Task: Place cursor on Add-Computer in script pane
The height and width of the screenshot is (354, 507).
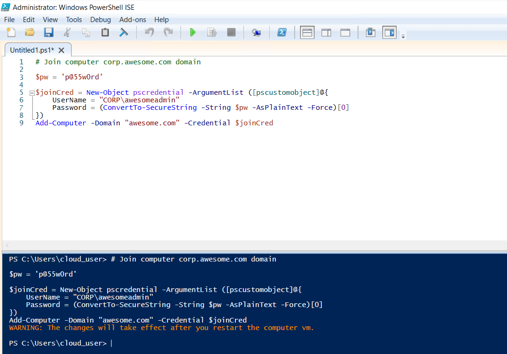Action: (61, 123)
